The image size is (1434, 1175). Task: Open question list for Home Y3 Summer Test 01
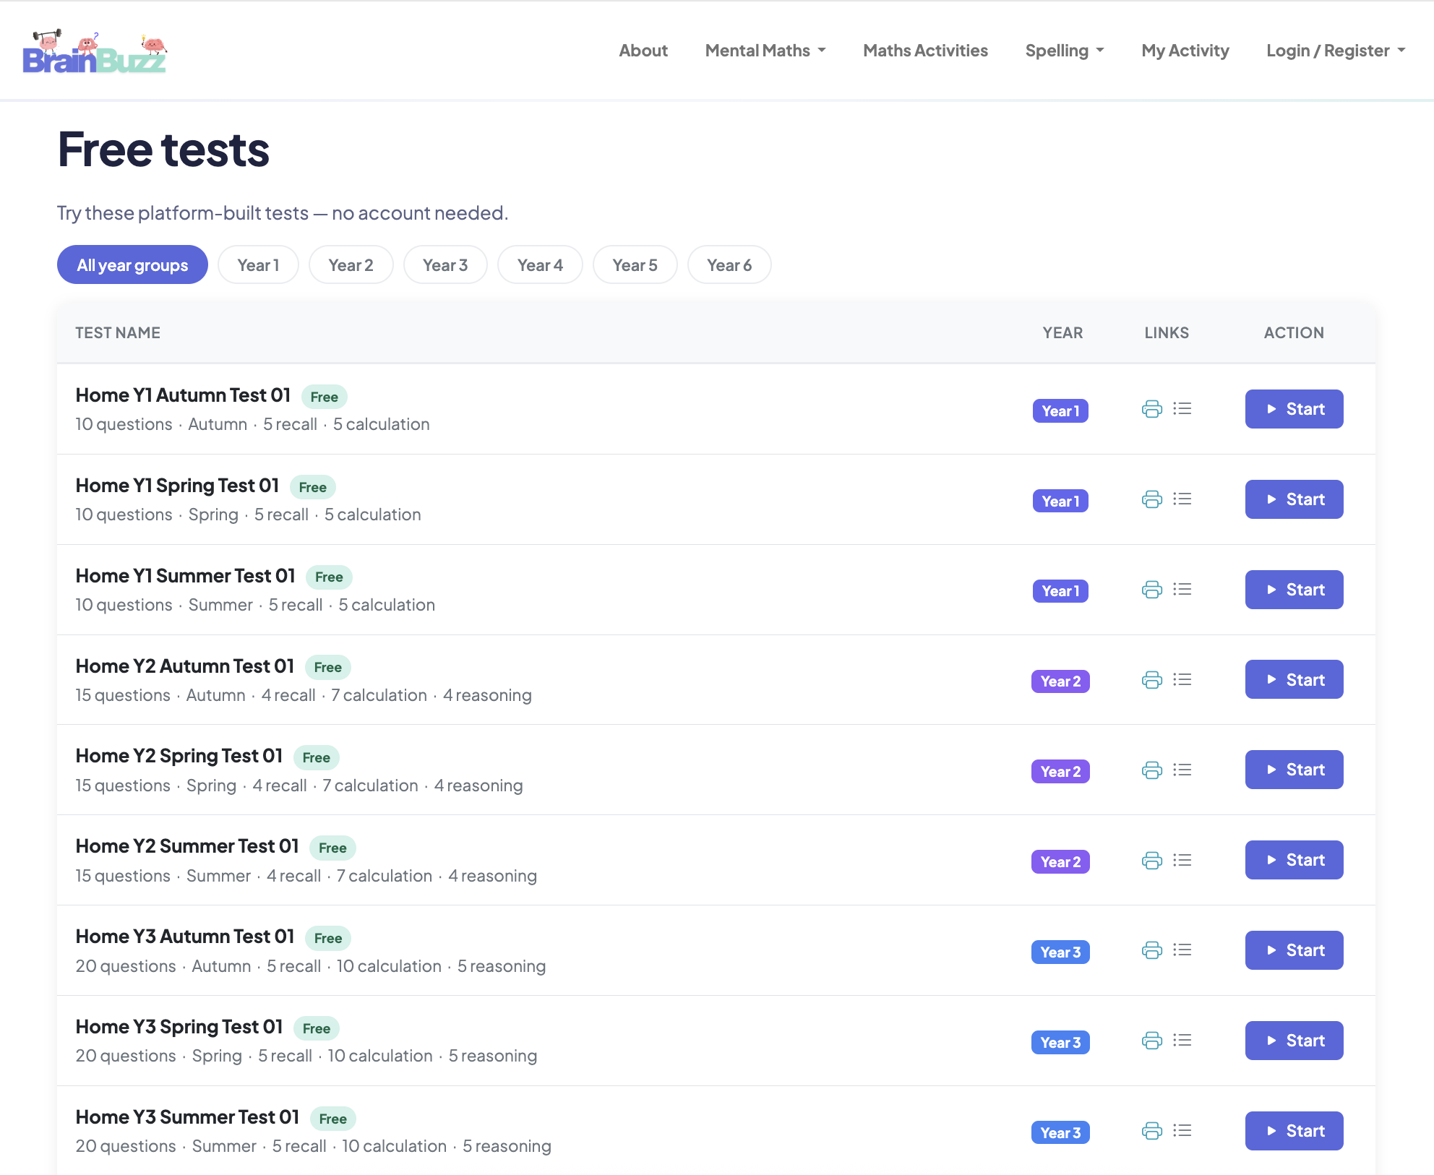point(1182,1131)
